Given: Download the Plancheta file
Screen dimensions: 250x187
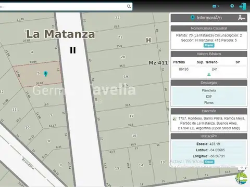Looking at the screenshot, I should [209, 90].
